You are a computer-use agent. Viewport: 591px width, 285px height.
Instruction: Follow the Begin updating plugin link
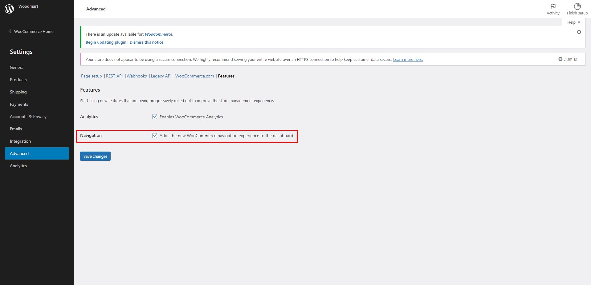[106, 42]
